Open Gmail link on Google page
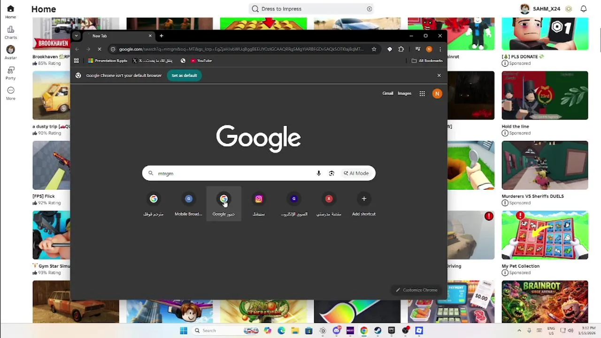The height and width of the screenshot is (338, 601). [388, 93]
